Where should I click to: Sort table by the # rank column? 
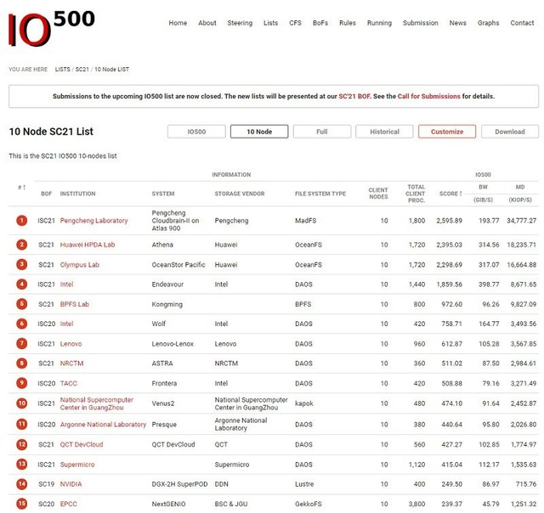click(x=21, y=188)
